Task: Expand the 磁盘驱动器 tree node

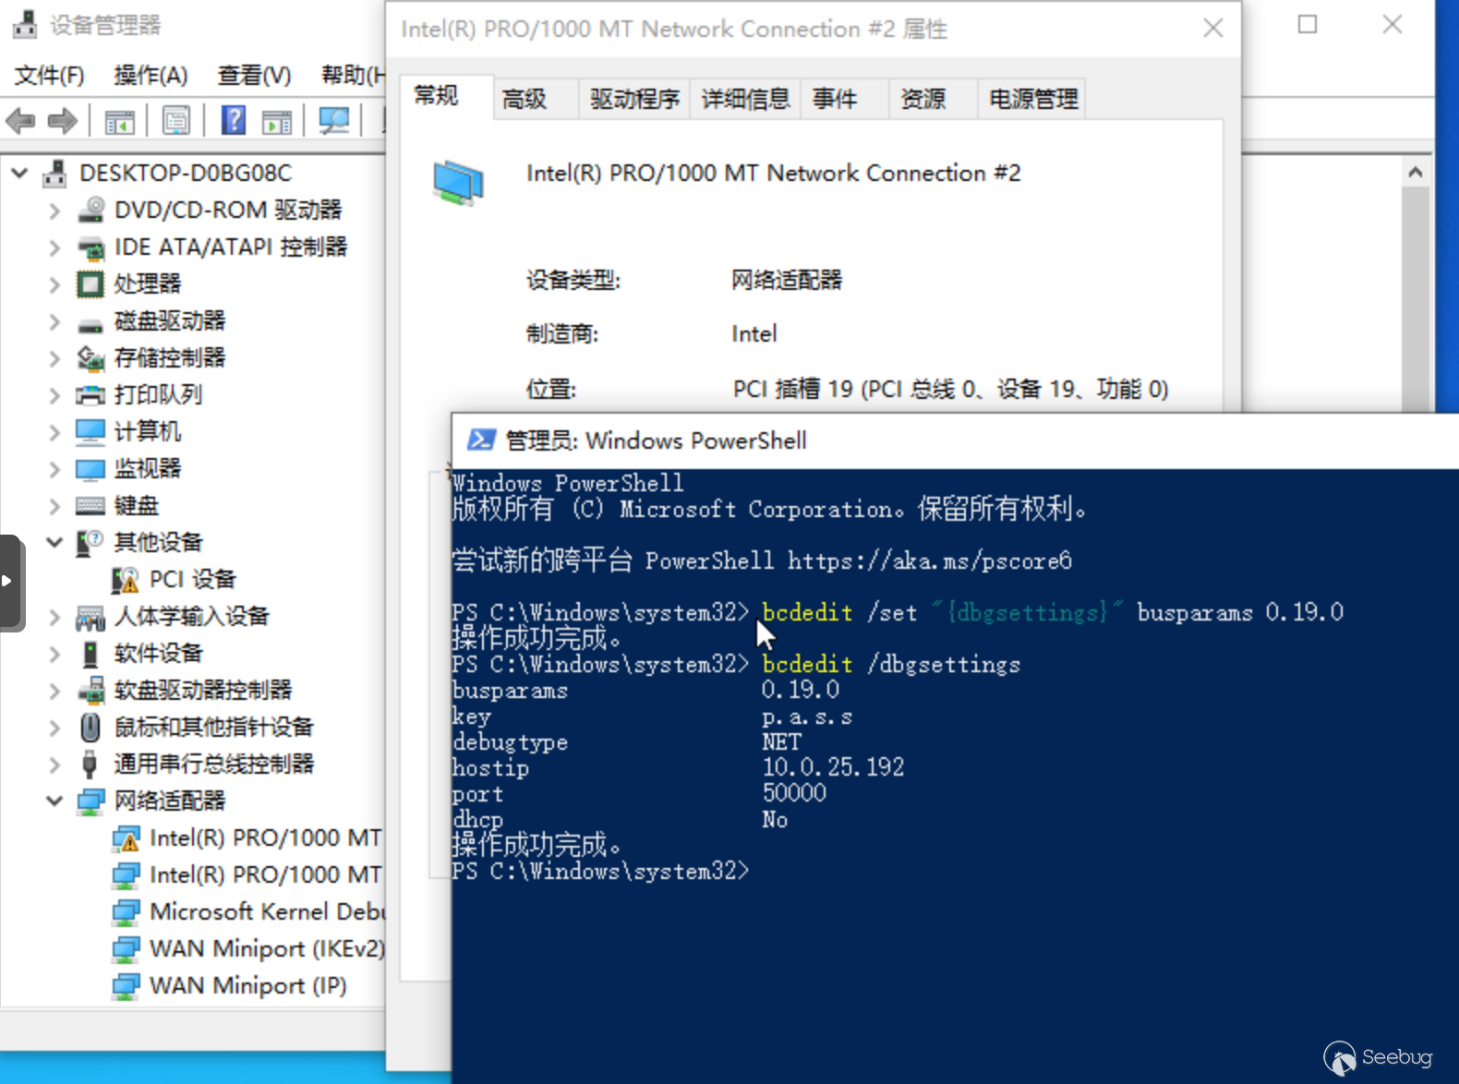Action: pos(54,321)
